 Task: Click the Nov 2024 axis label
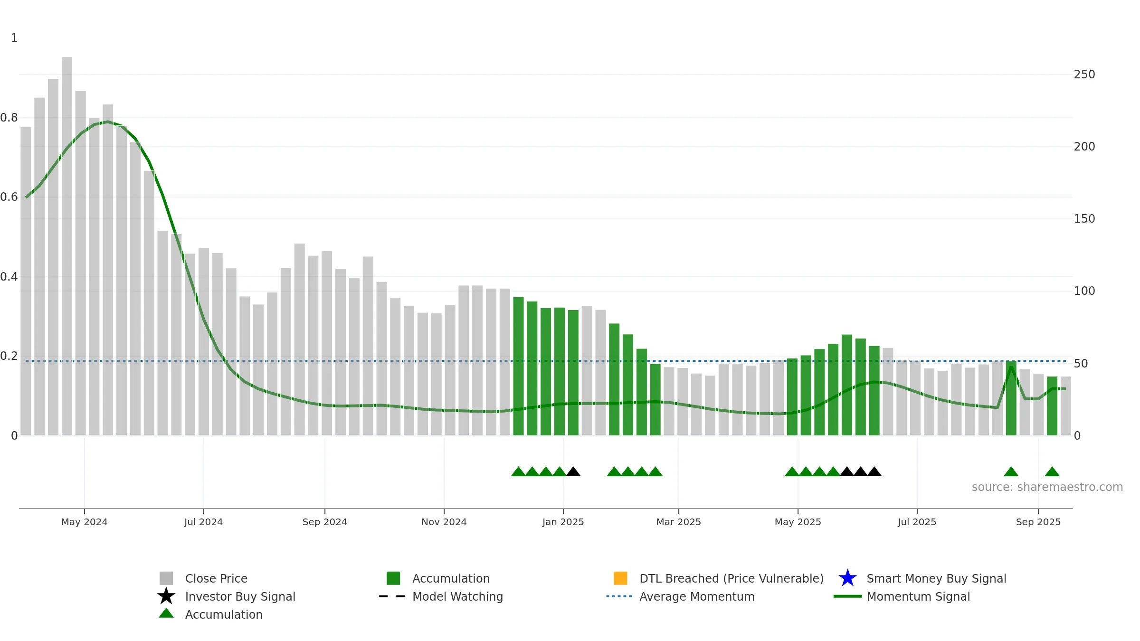444,522
